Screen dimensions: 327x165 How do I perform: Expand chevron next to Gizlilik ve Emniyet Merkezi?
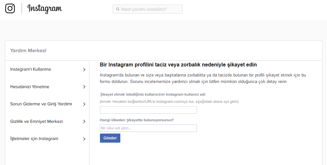[84, 122]
